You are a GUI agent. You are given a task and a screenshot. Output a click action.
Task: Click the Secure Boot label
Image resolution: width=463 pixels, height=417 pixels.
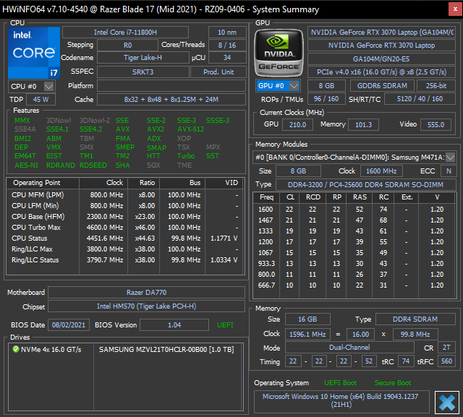[x=393, y=383]
